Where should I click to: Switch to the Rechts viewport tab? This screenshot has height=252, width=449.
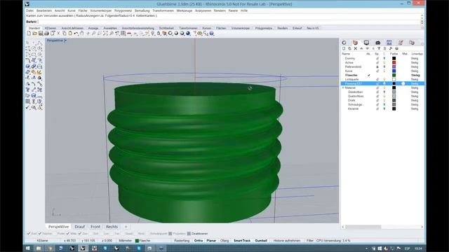pos(112,227)
